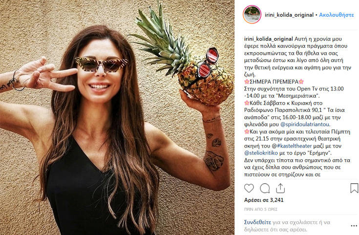Open the @spiridoulatriantou mention

pyautogui.click(x=305, y=125)
